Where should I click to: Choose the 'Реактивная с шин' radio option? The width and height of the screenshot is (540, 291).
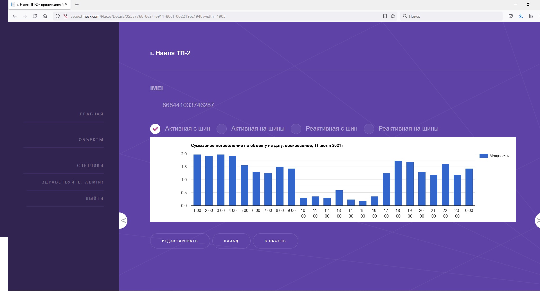tap(296, 129)
